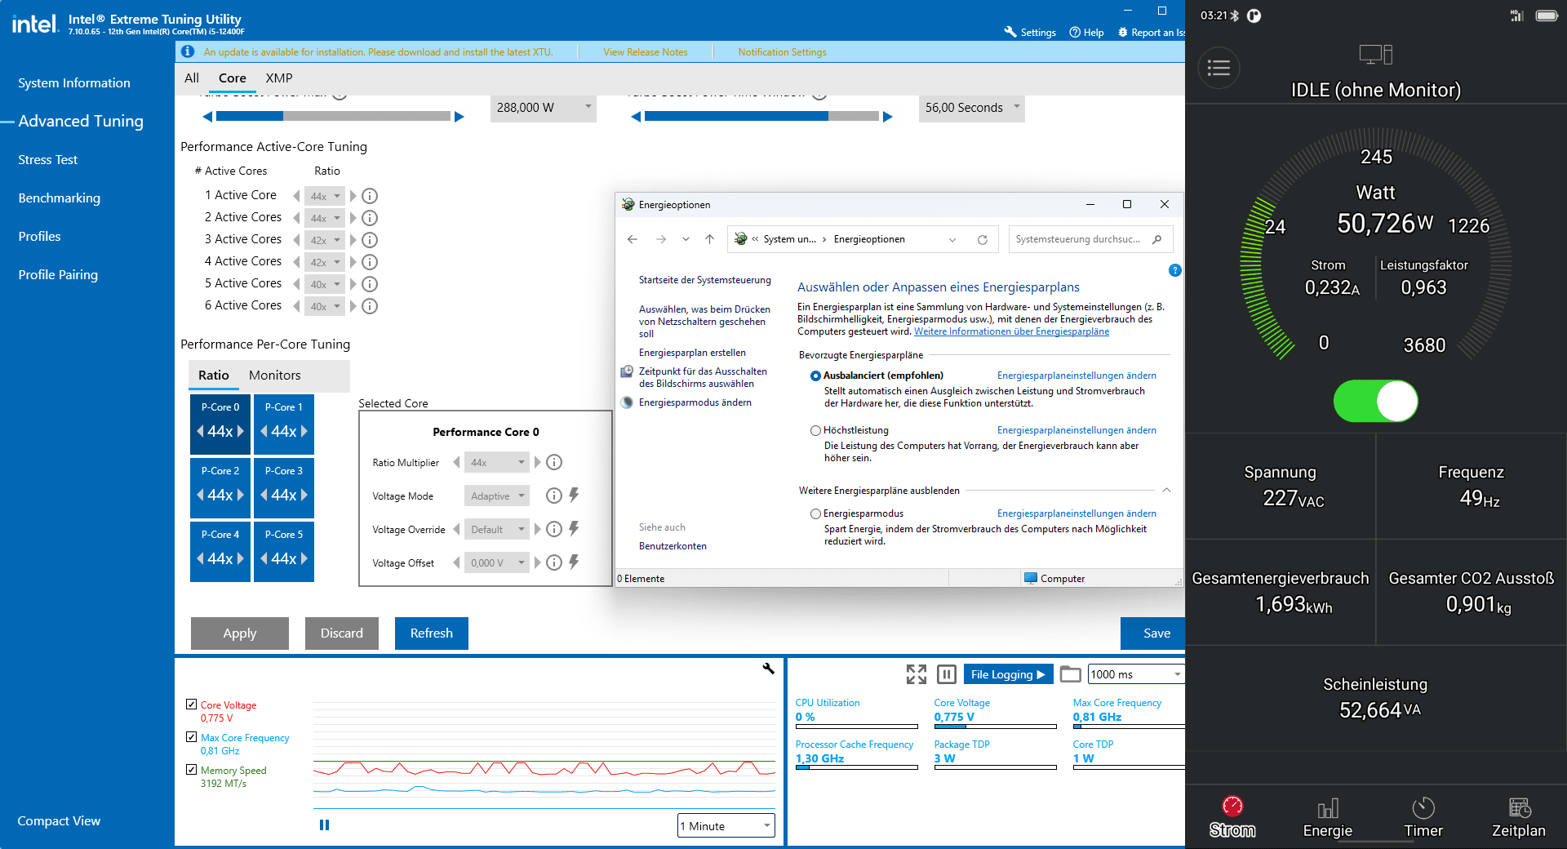This screenshot has width=1567, height=849.
Task: Open Weitere Informationen über Energiesparpläne link
Action: 1011,331
